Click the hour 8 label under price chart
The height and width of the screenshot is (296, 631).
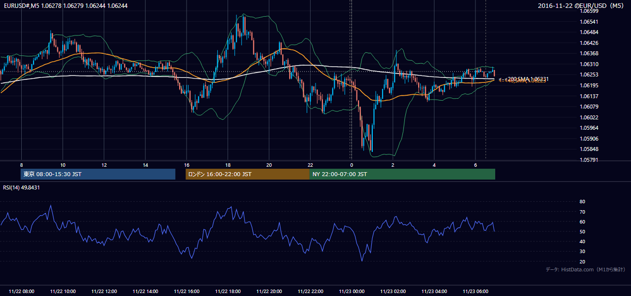click(x=21, y=165)
